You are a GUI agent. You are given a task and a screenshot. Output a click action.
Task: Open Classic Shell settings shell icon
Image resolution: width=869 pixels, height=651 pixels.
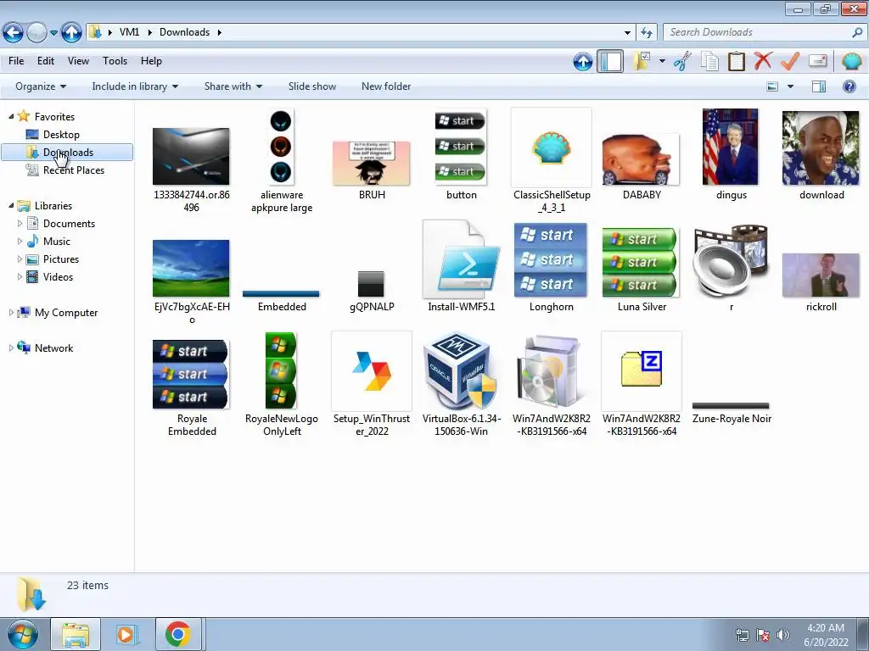tap(851, 61)
